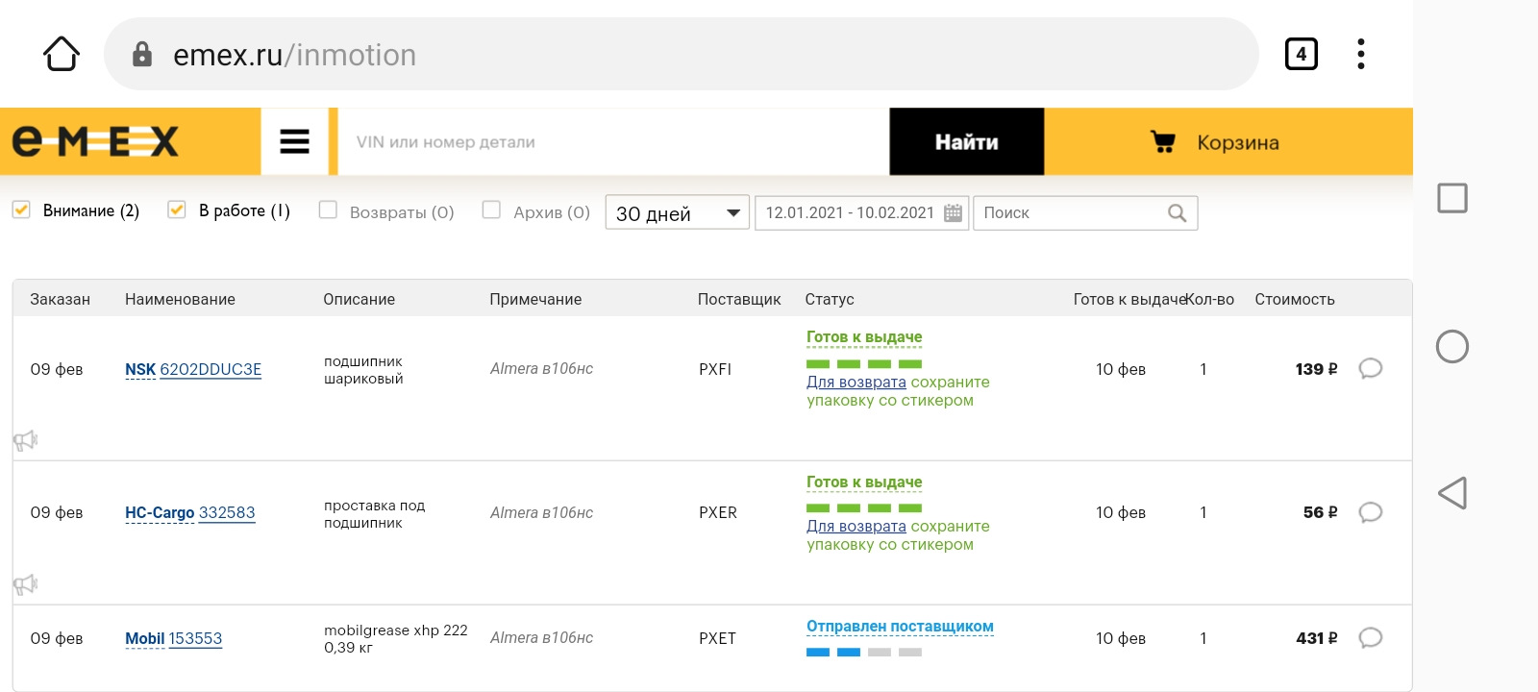Focus the VIN или номер детали field
Viewport: 1538px width, 692px height.
[613, 142]
